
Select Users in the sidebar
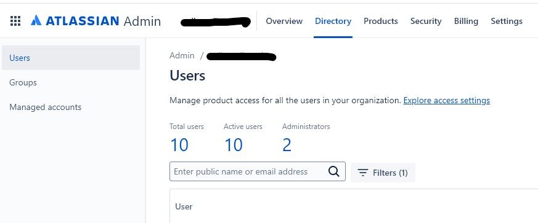point(71,58)
